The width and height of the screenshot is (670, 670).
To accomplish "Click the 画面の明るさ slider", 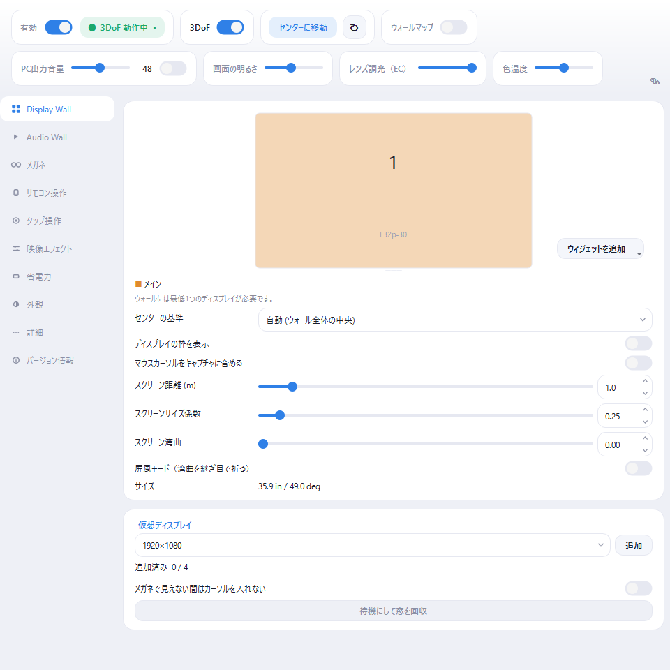I will [294, 68].
